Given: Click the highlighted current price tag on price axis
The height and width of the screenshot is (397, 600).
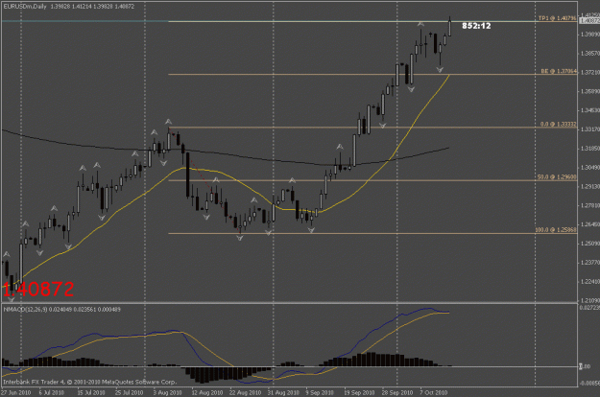Looking at the screenshot, I should [589, 21].
